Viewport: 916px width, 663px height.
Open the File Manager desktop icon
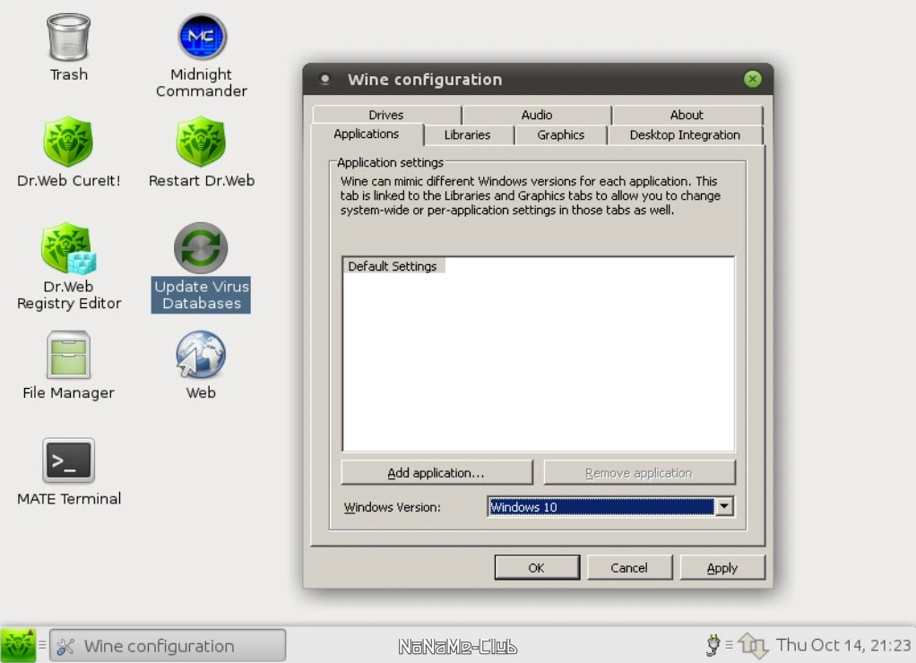click(68, 355)
